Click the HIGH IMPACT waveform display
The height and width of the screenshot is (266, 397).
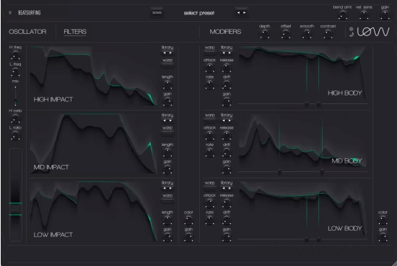click(93, 76)
